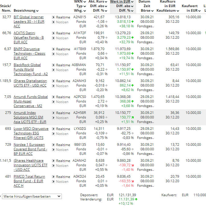206x209 pixels.
Task: Open Notizen arrow icon for ACATIS Datini
Action: 53,38
